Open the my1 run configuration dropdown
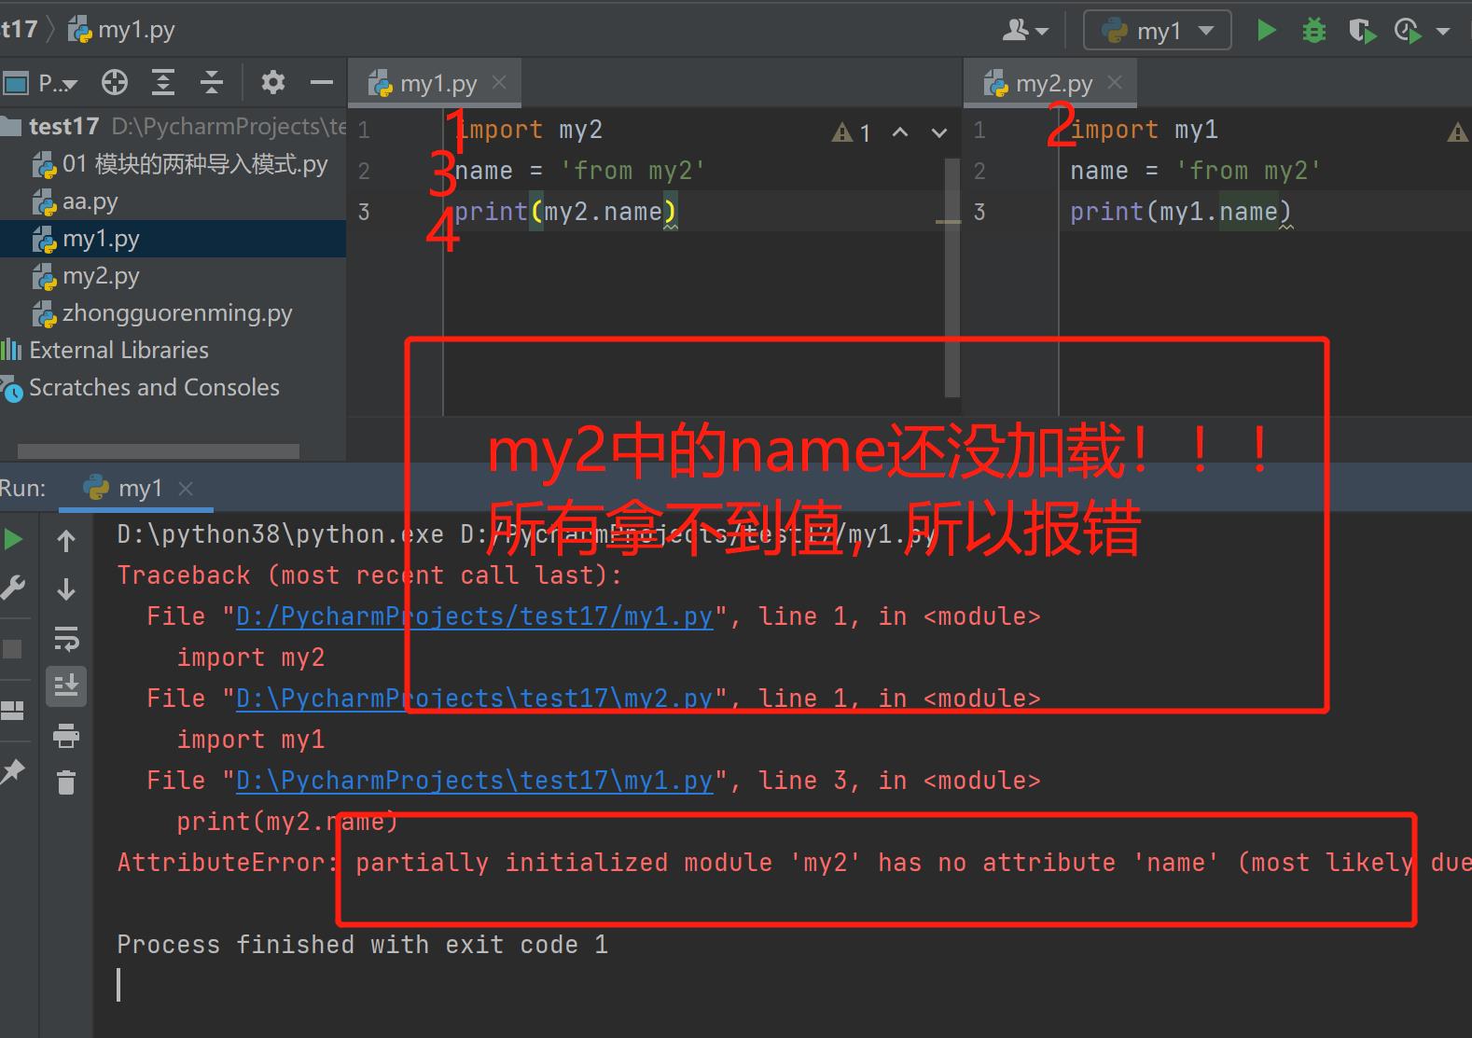Image resolution: width=1472 pixels, height=1038 pixels. point(1157,31)
